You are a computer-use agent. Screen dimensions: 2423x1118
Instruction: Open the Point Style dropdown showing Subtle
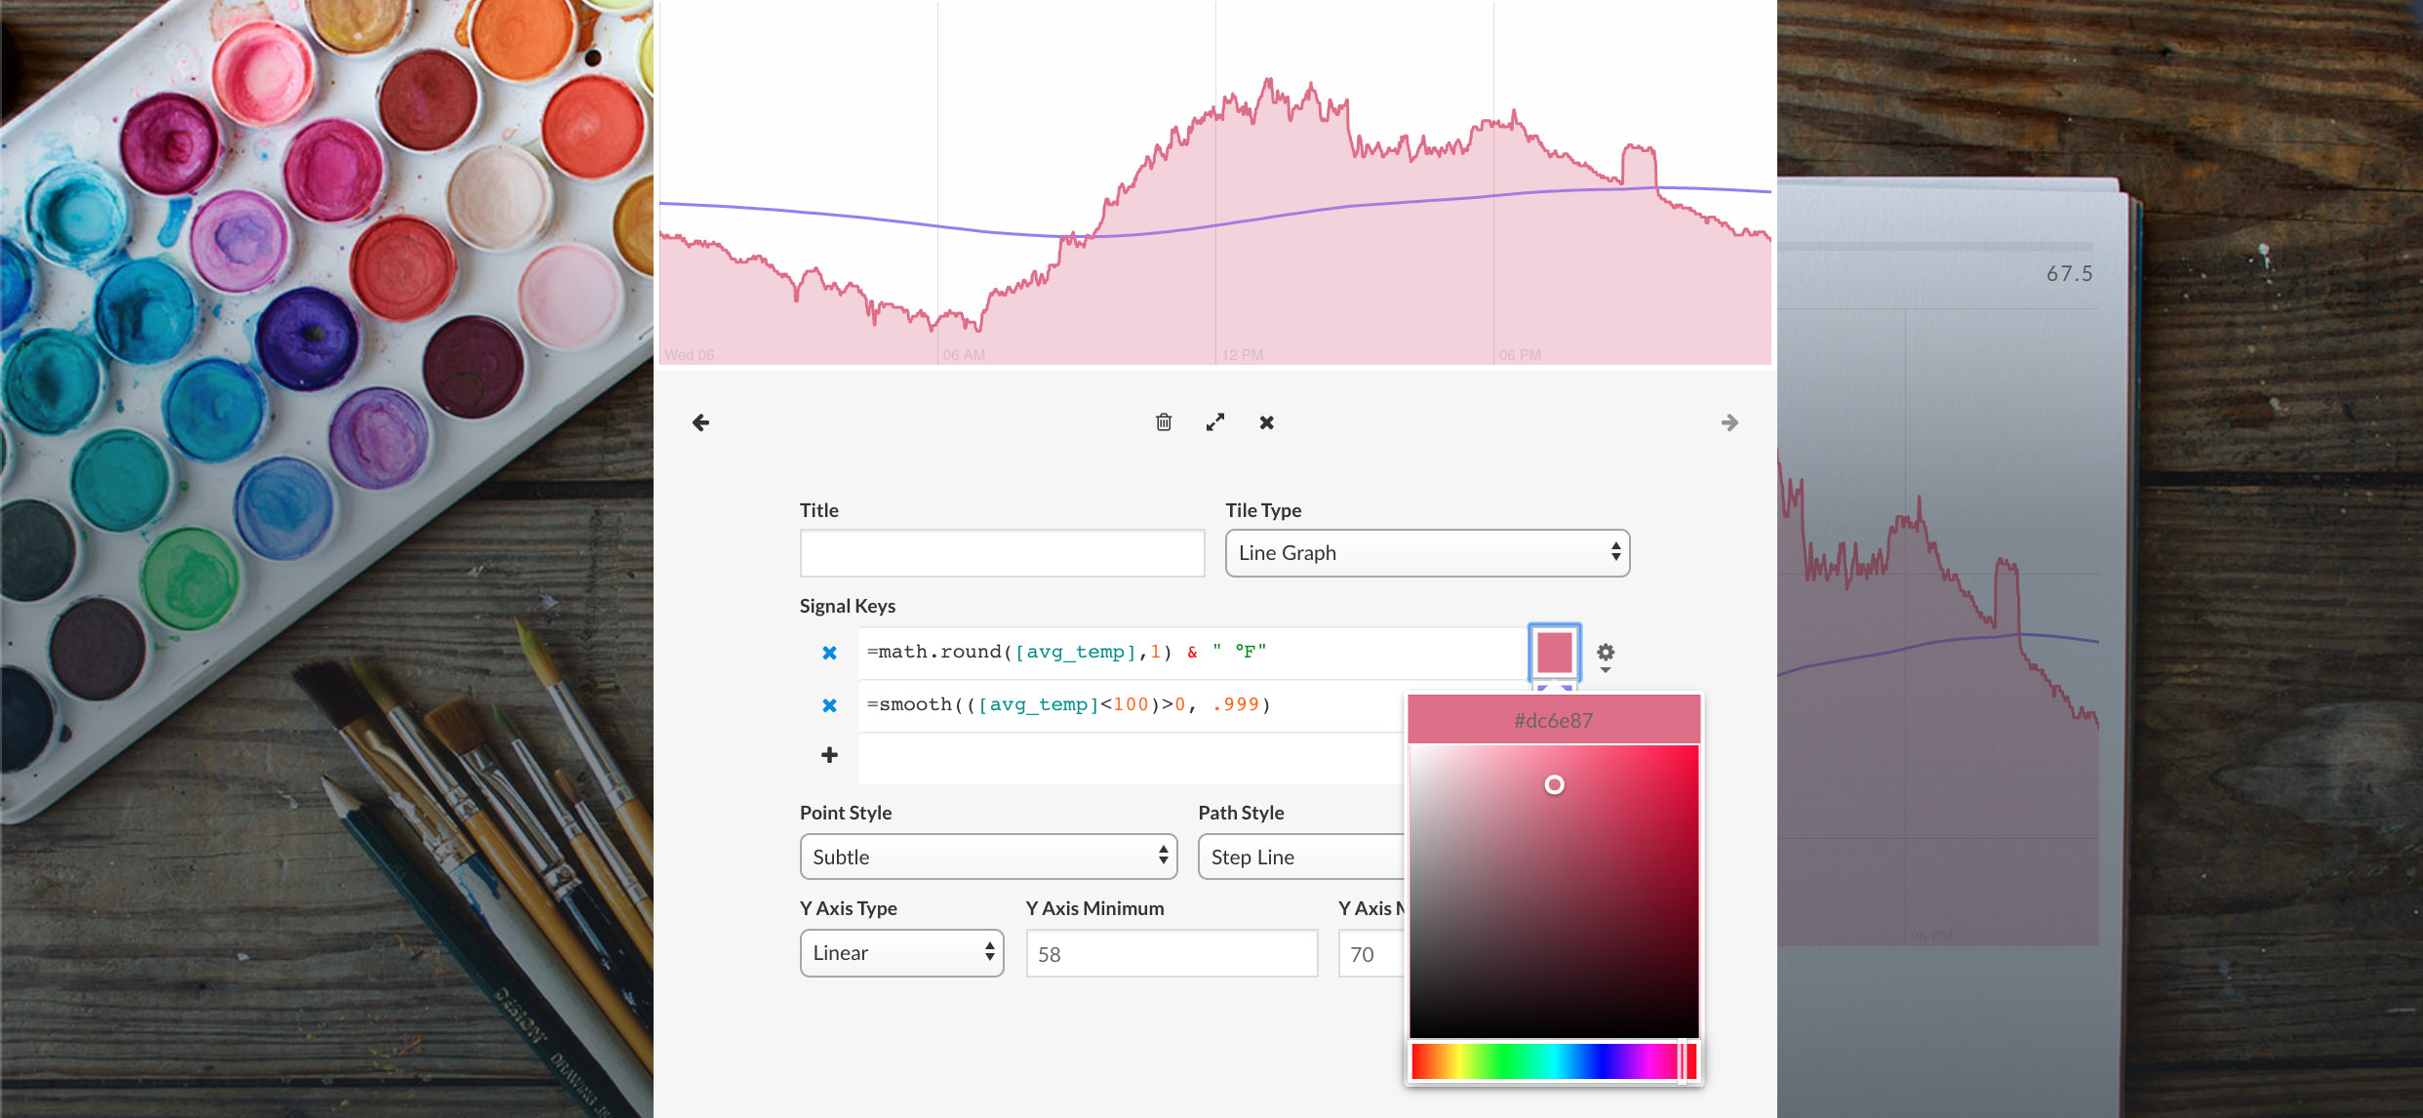[x=987, y=857]
